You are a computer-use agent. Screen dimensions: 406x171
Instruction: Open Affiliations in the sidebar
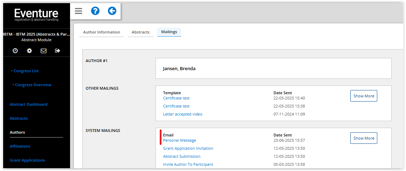click(20, 146)
